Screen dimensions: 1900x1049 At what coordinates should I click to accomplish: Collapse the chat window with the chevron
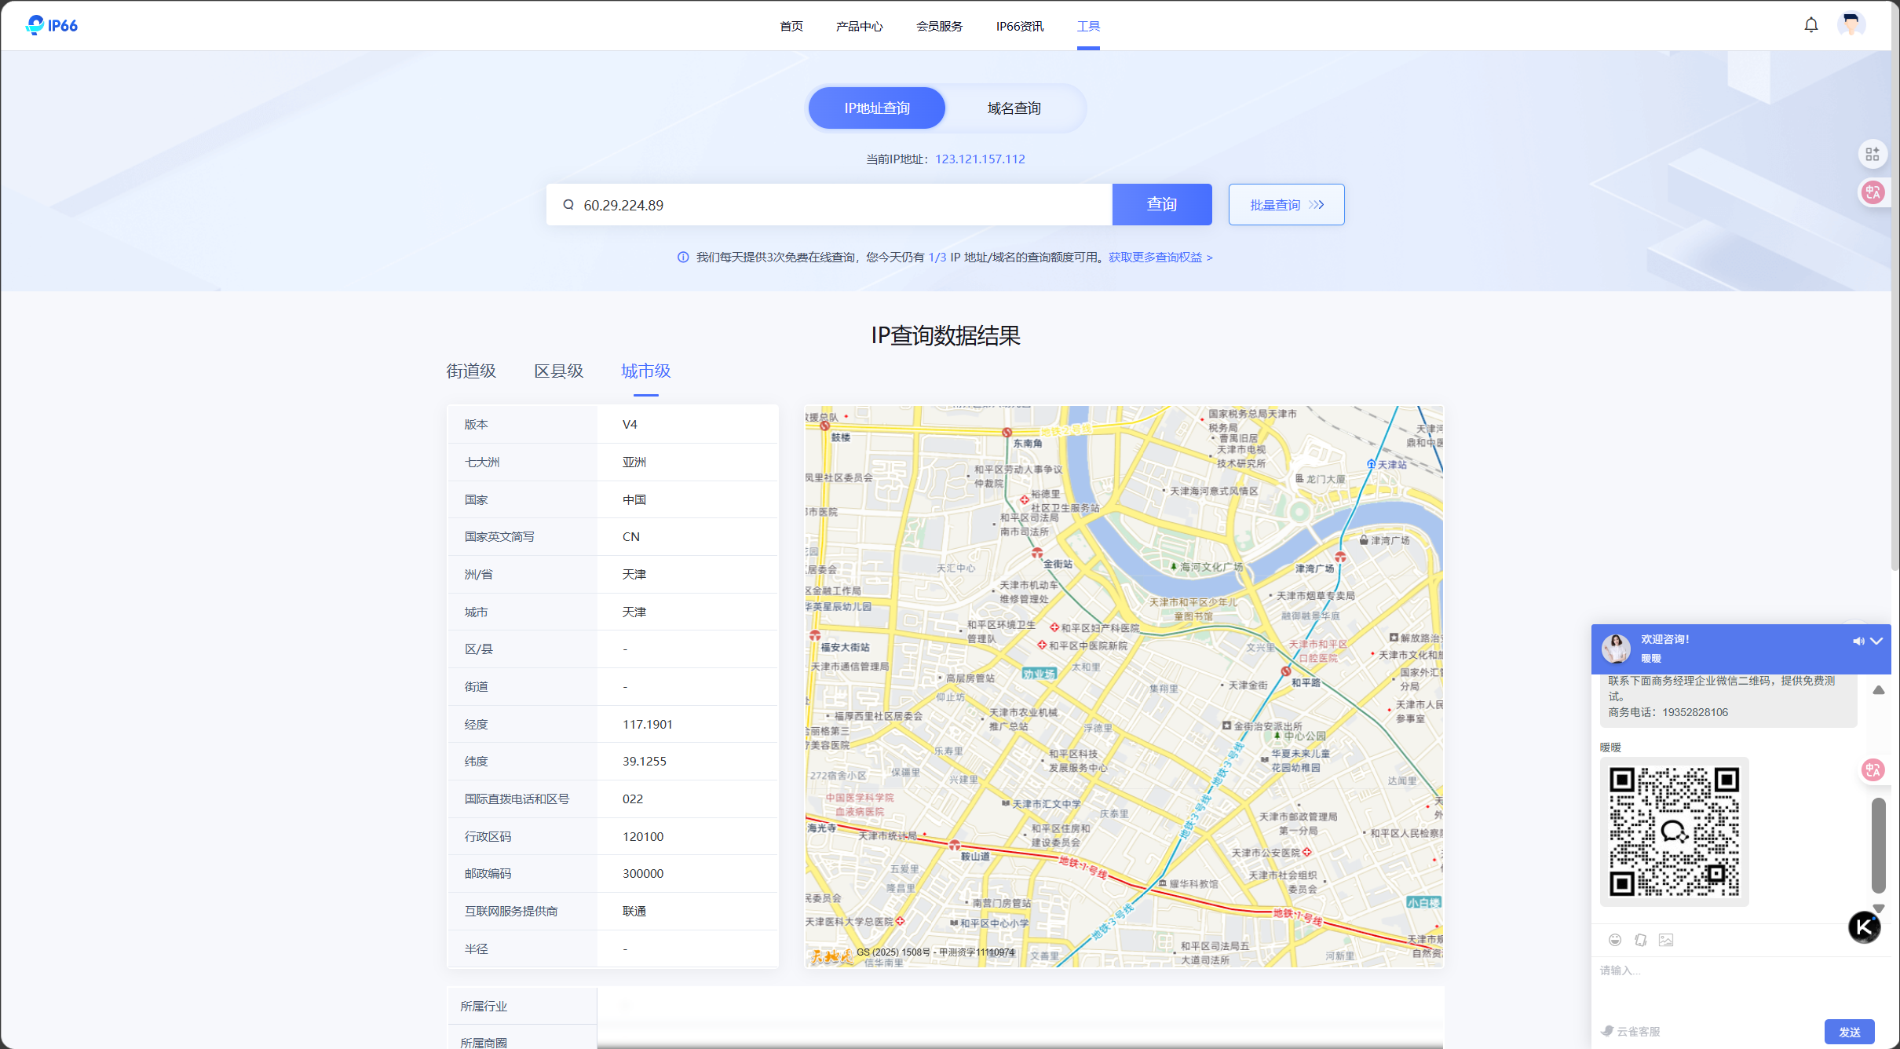(x=1876, y=641)
